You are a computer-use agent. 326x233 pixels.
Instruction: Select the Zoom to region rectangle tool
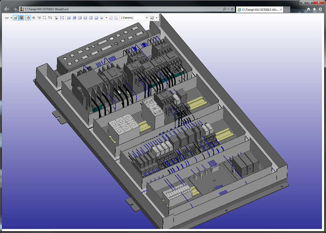[45, 18]
